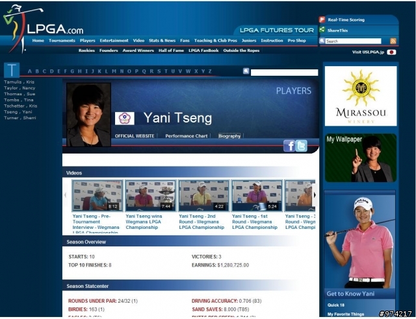Open the LPGA Futures Tour tab
Viewport: 416px width, 319px height.
pyautogui.click(x=276, y=30)
